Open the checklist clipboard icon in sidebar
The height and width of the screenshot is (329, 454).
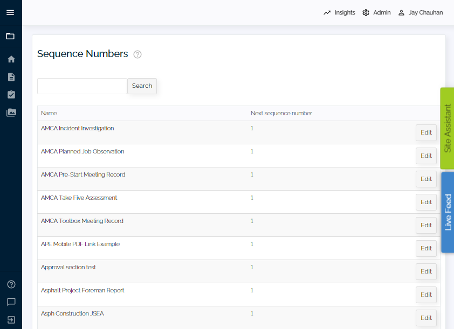[x=11, y=94]
